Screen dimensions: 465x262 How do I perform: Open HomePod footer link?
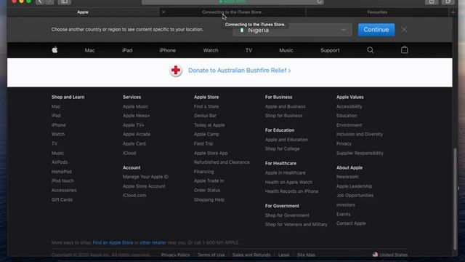61,172
